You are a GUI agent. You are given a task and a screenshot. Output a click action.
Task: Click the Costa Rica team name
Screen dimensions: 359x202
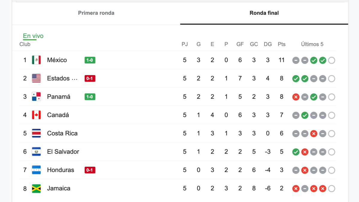[62, 133]
